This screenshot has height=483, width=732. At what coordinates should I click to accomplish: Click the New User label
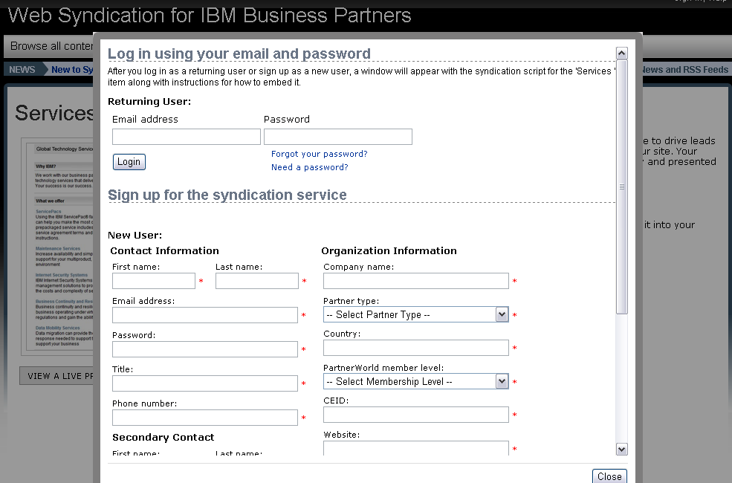(x=135, y=236)
